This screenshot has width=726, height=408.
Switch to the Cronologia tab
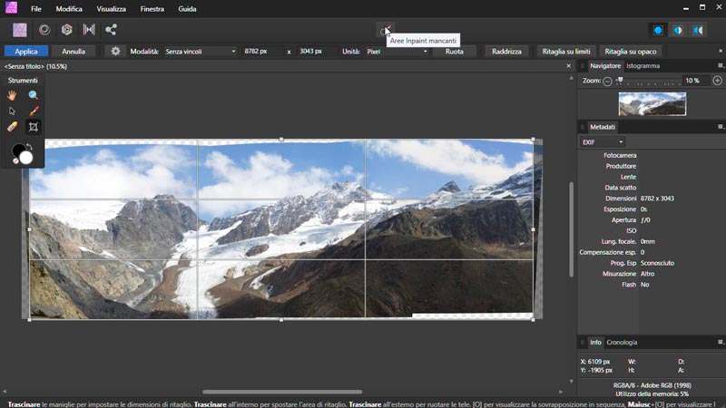point(622,343)
